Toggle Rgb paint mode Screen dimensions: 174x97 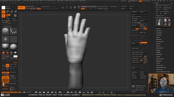[8, 19]
